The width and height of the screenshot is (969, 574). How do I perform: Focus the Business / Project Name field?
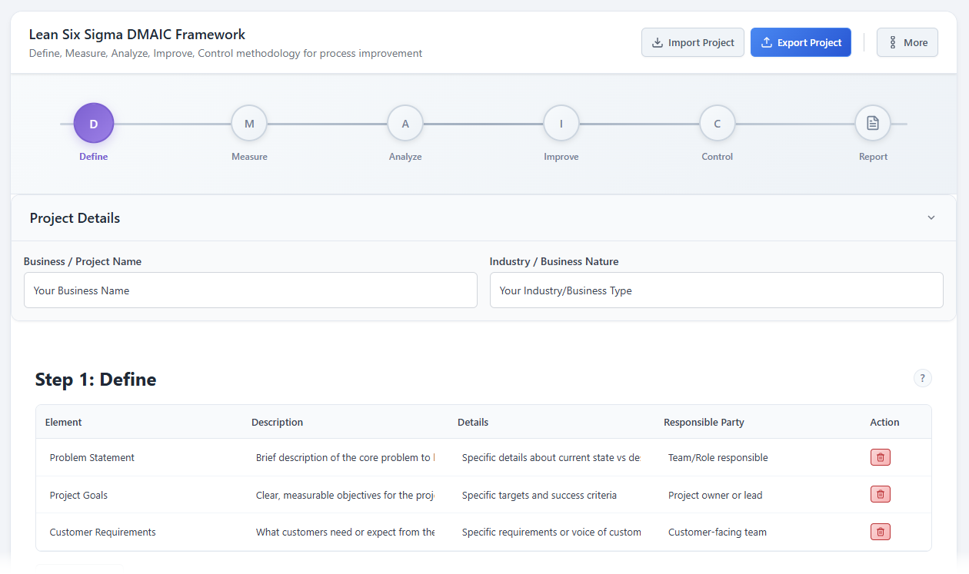point(250,290)
